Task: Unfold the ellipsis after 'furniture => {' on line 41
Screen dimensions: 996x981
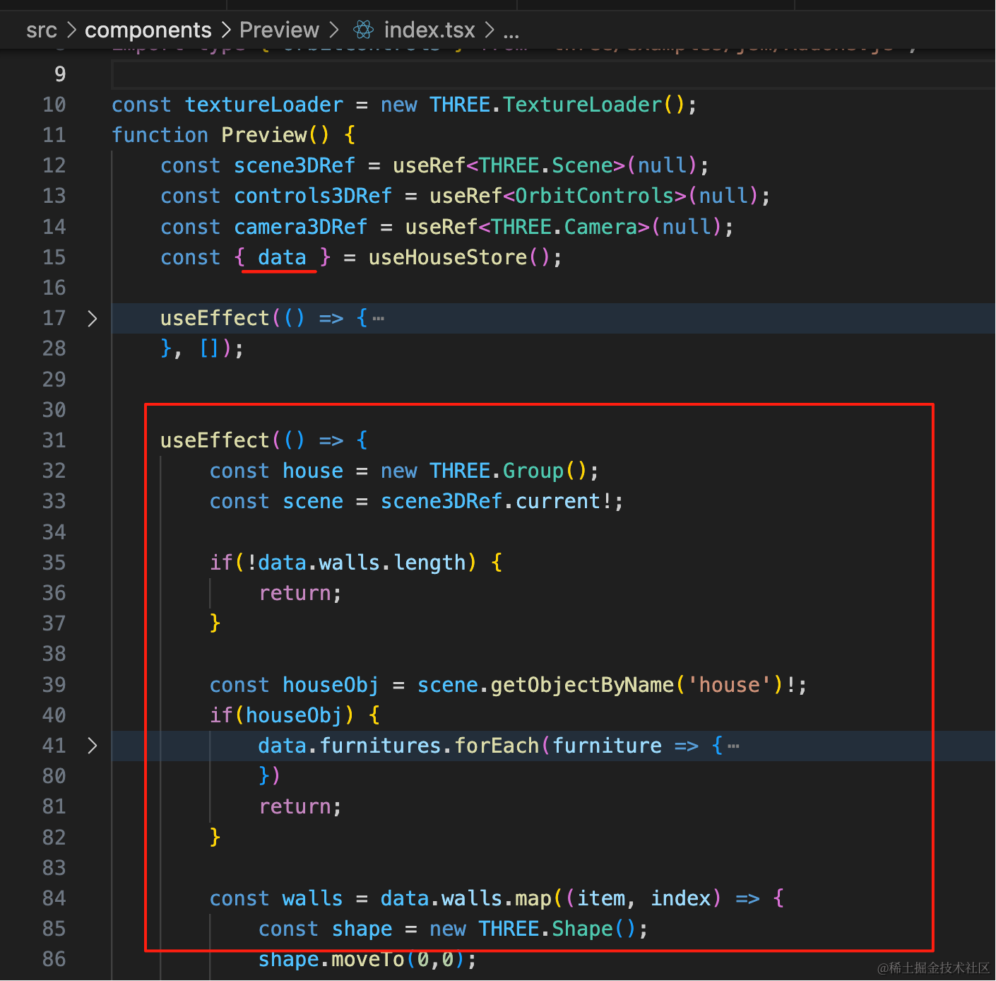Action: tap(733, 746)
